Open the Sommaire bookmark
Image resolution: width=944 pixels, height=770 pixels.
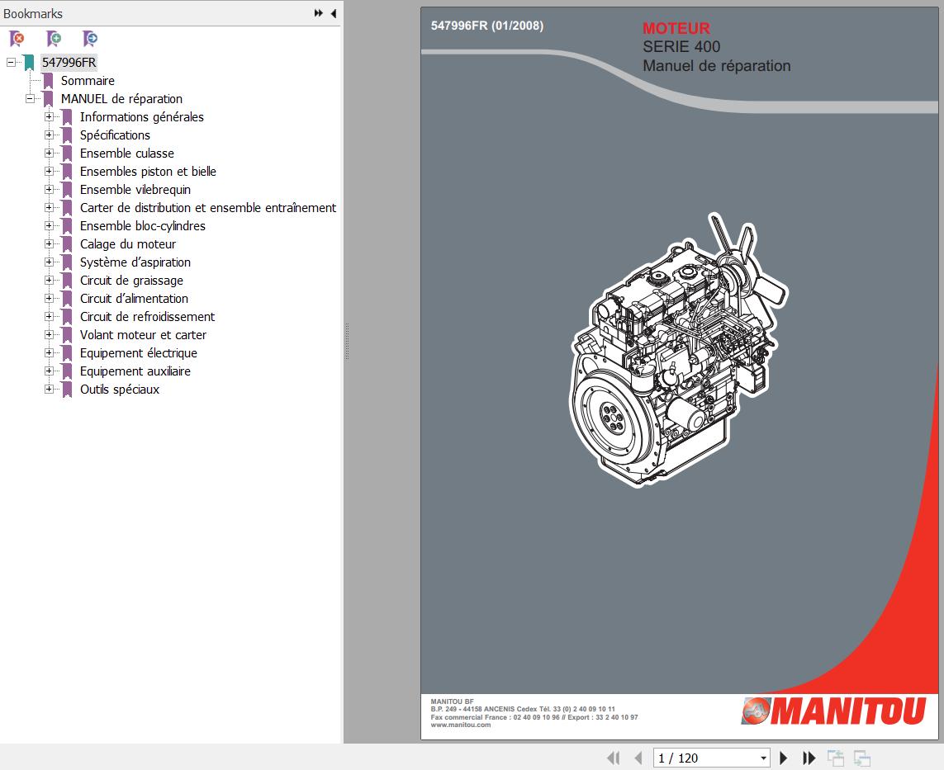pyautogui.click(x=88, y=81)
